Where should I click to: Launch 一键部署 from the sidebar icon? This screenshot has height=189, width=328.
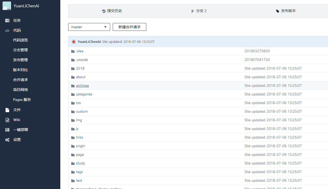tap(7, 130)
